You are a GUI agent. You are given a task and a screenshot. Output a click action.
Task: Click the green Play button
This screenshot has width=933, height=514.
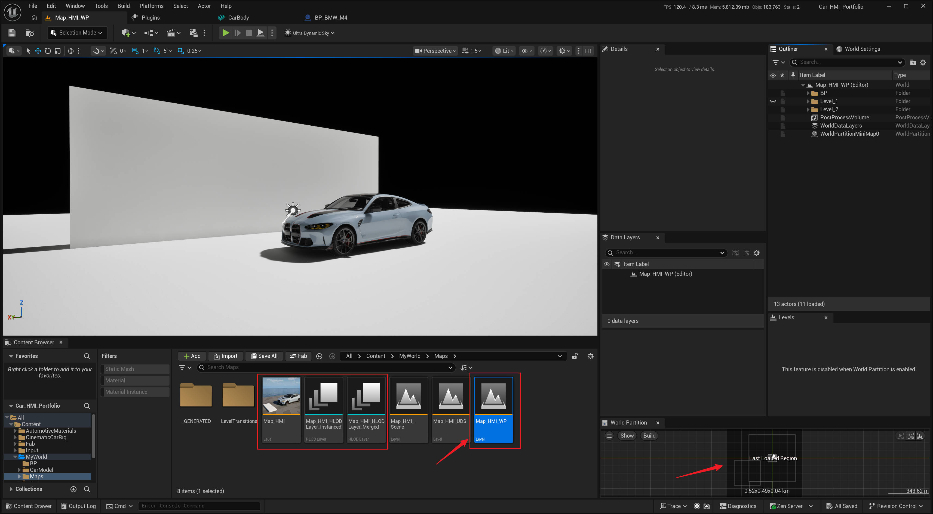225,33
